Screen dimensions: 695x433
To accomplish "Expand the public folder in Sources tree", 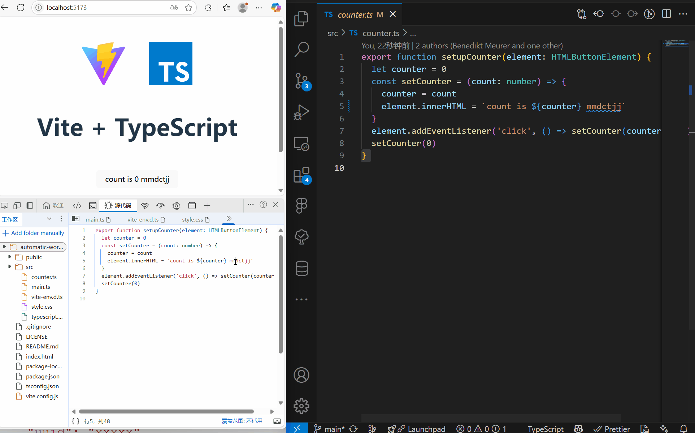I will point(10,257).
